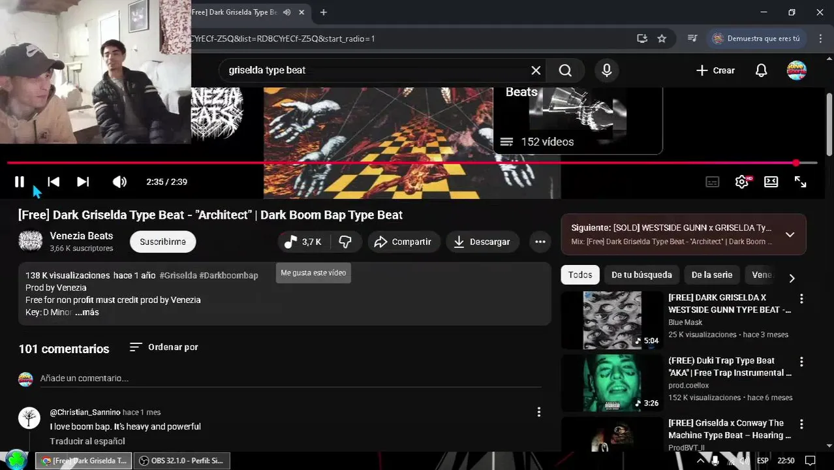Show more filter chips with the arrow

[792, 278]
